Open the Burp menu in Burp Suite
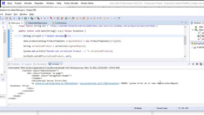This screenshot has height=115, width=204. [x=10, y=3]
